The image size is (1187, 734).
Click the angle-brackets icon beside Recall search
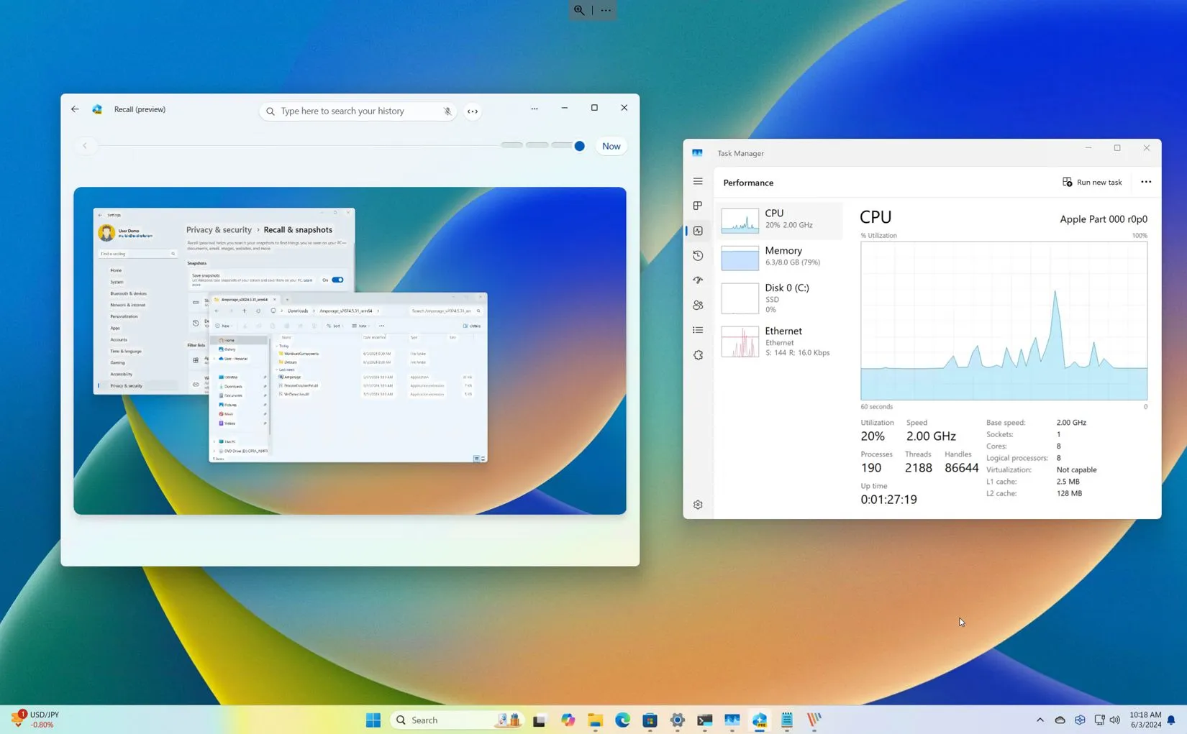[x=473, y=111]
